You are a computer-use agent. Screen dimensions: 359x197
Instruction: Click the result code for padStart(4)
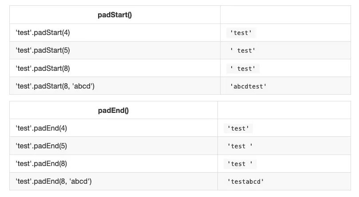pos(241,33)
